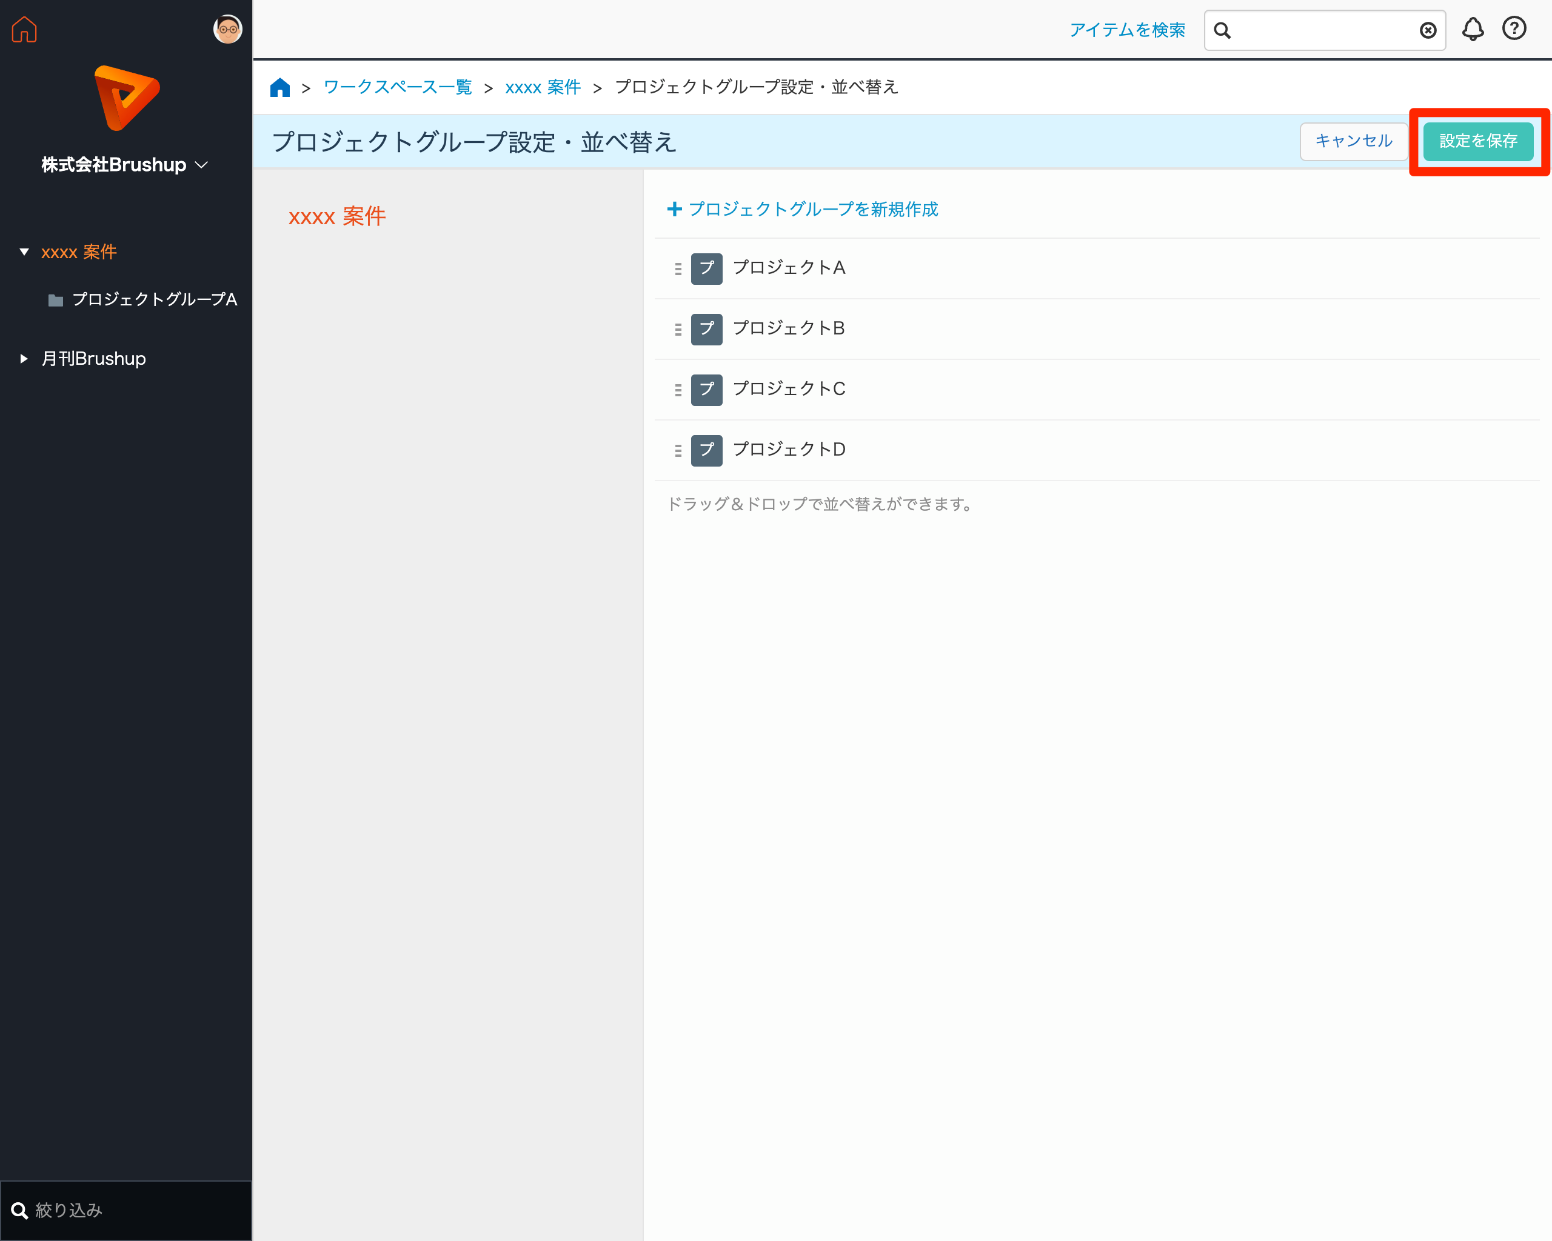Screen dimensions: 1552x1241
Task: Open xxxx 案件 breadcrumb link
Action: [543, 88]
